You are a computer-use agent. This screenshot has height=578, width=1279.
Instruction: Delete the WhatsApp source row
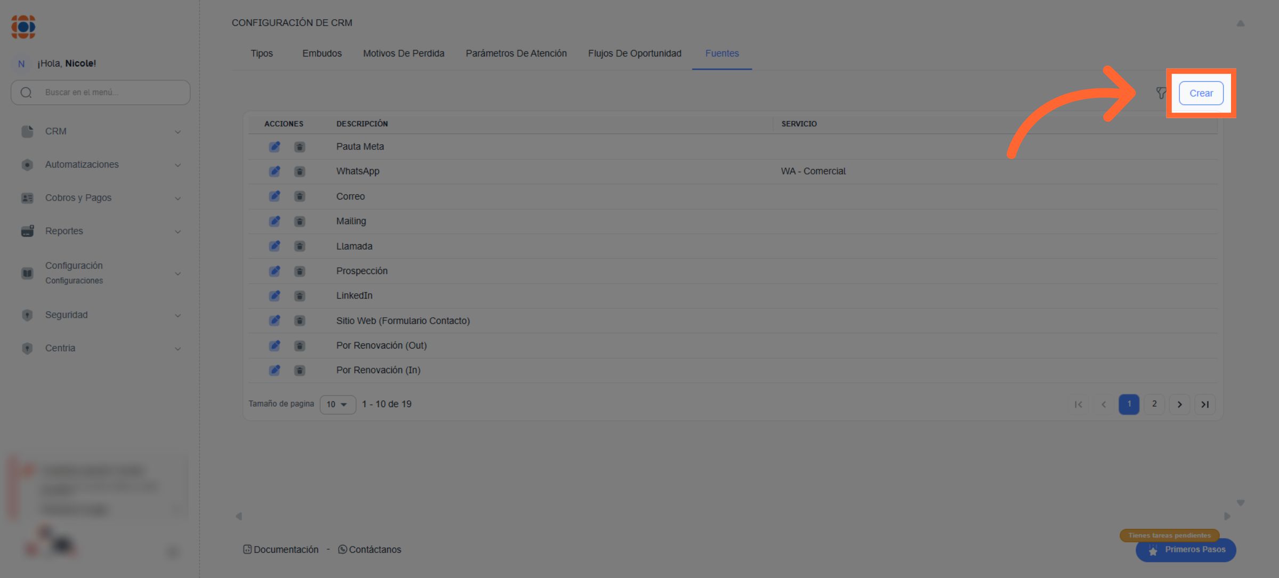(x=299, y=171)
